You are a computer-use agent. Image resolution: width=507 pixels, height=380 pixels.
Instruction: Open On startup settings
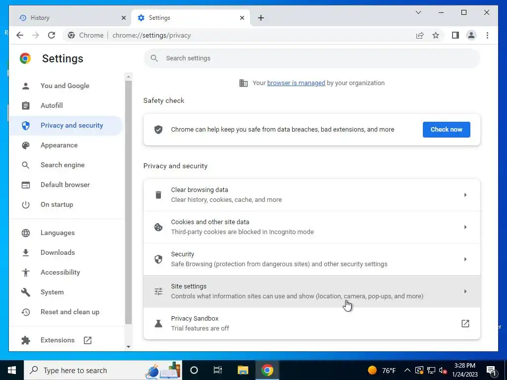point(66,204)
